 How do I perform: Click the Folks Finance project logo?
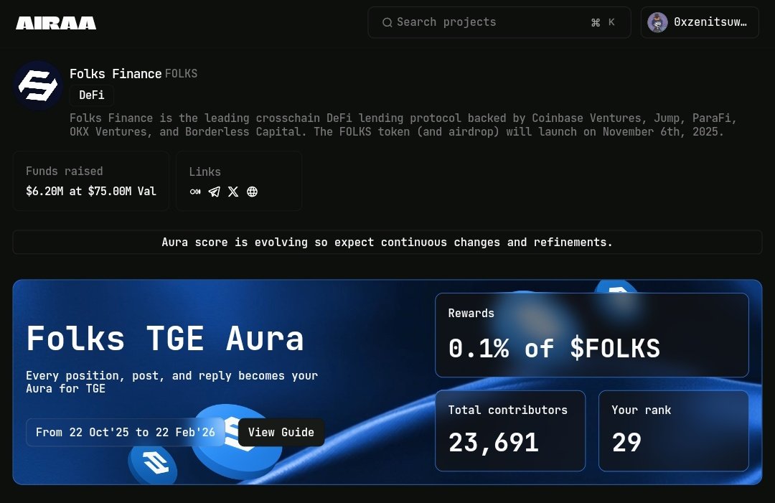pyautogui.click(x=37, y=85)
